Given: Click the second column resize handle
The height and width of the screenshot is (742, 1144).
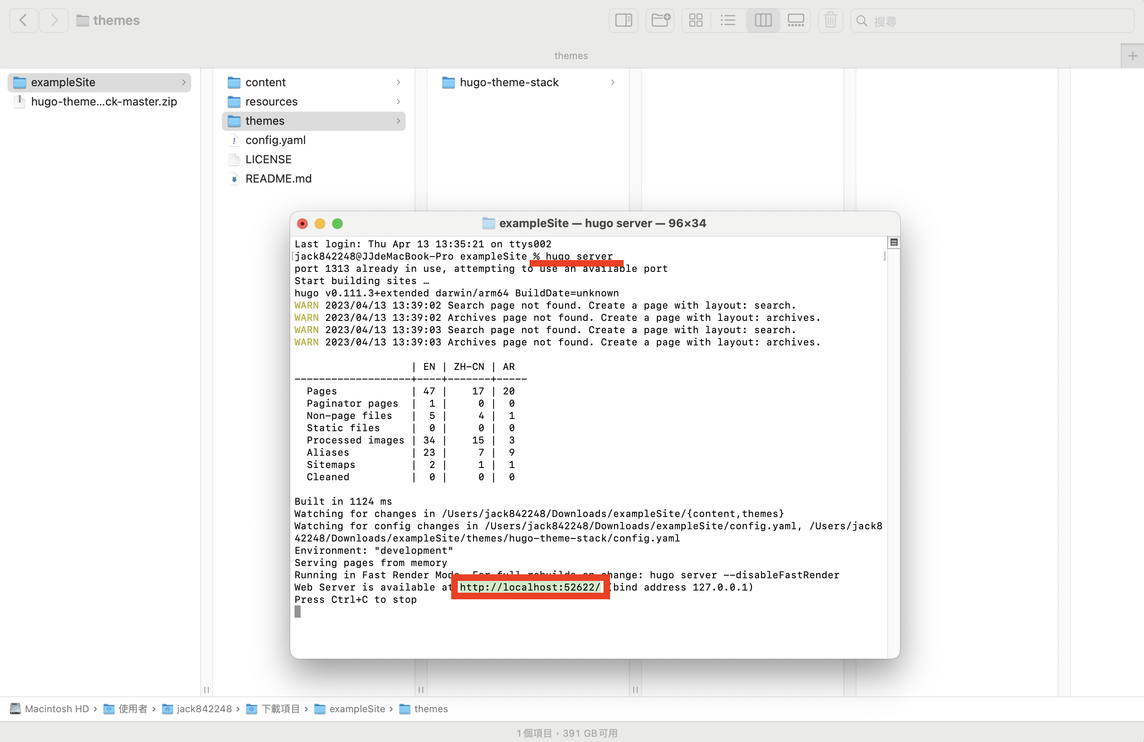Looking at the screenshot, I should coord(421,689).
